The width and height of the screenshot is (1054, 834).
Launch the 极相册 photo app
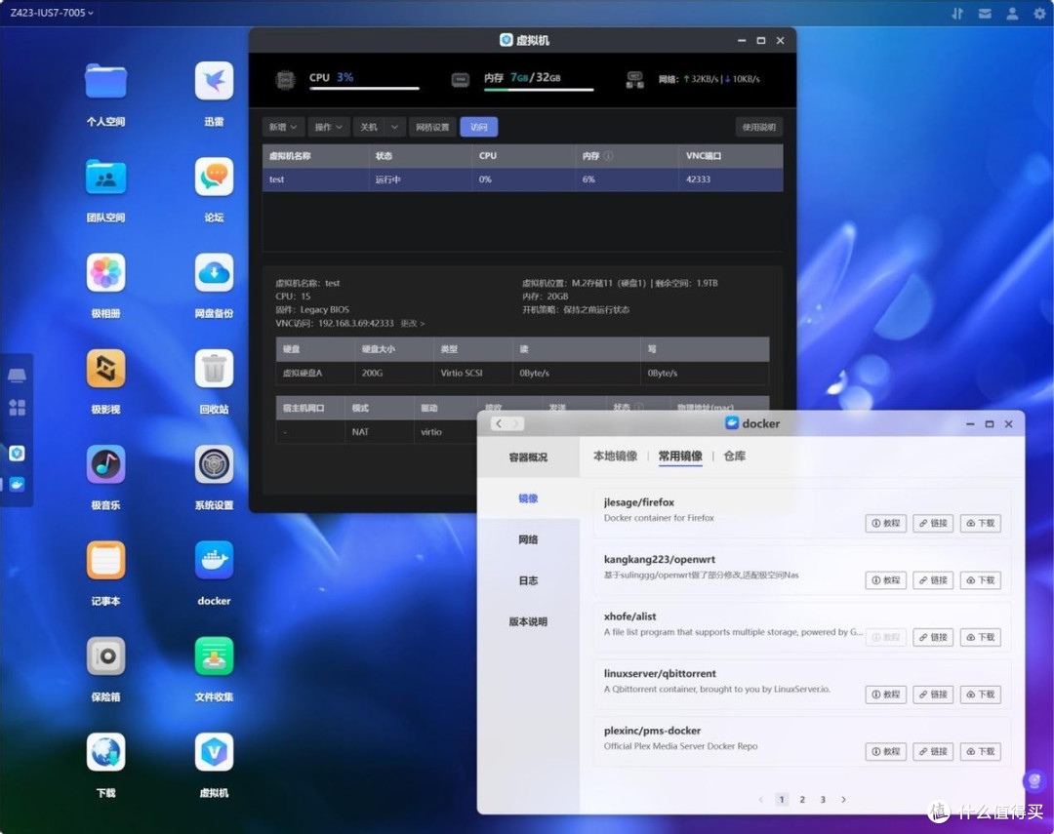[x=105, y=273]
